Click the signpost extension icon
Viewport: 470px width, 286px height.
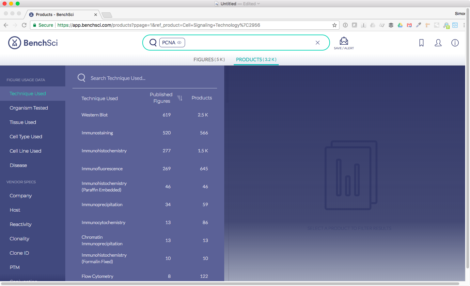pos(428,25)
